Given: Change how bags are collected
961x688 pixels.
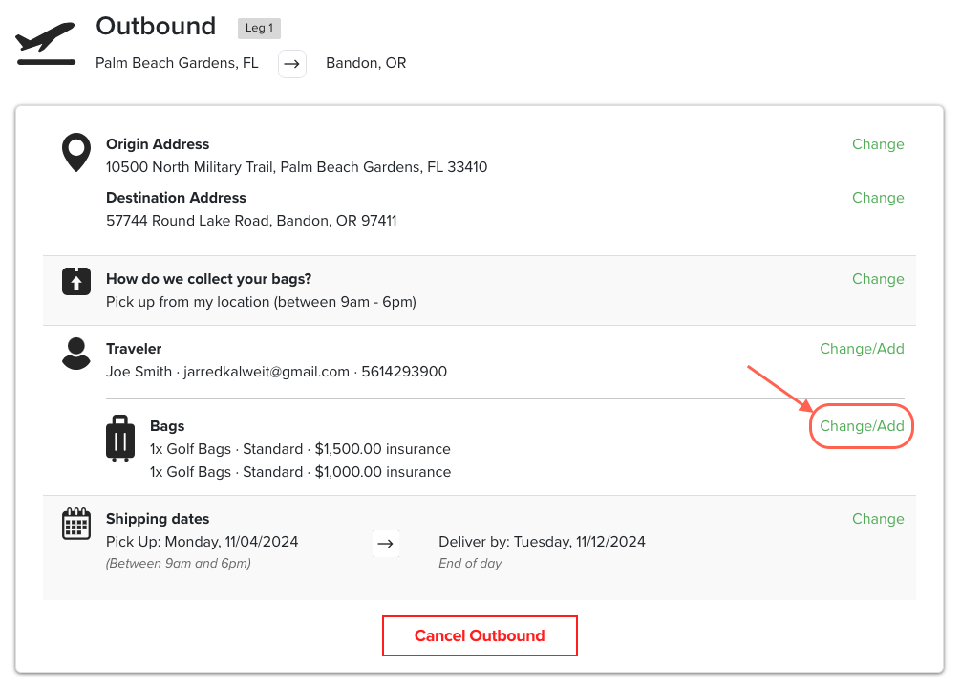Looking at the screenshot, I should click(878, 279).
